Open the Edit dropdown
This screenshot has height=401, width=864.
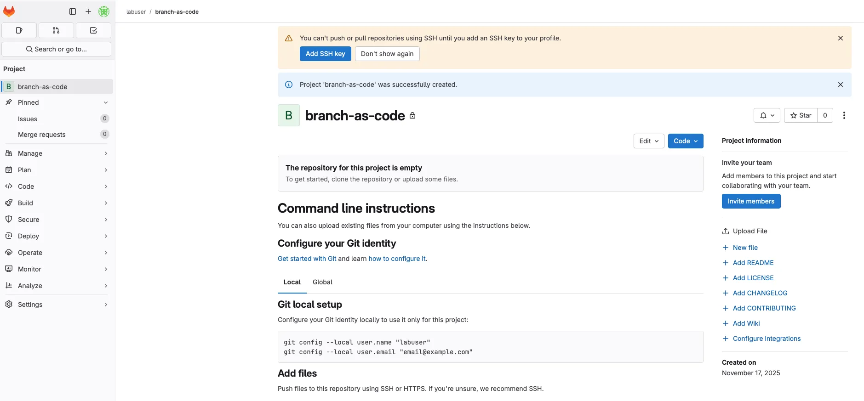pyautogui.click(x=648, y=141)
